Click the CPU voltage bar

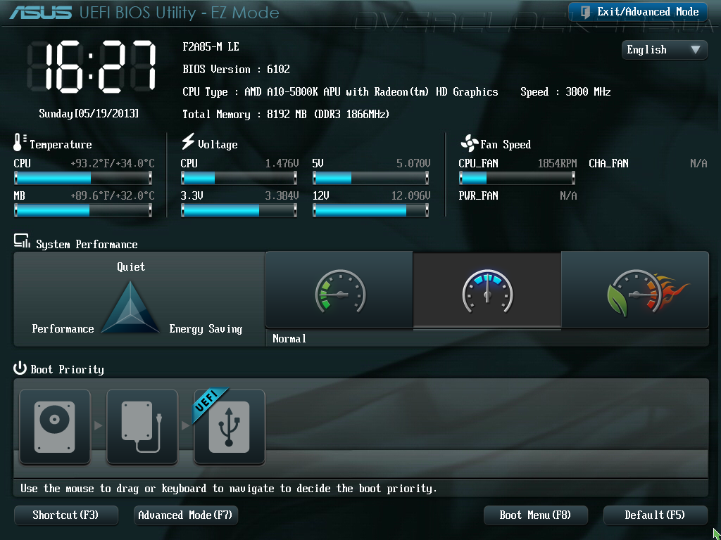pyautogui.click(x=239, y=178)
